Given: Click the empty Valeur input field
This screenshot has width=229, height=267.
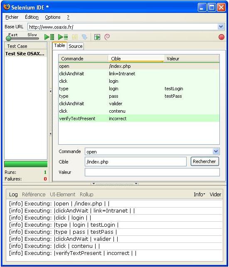Looking at the screenshot, I should click(152, 172).
